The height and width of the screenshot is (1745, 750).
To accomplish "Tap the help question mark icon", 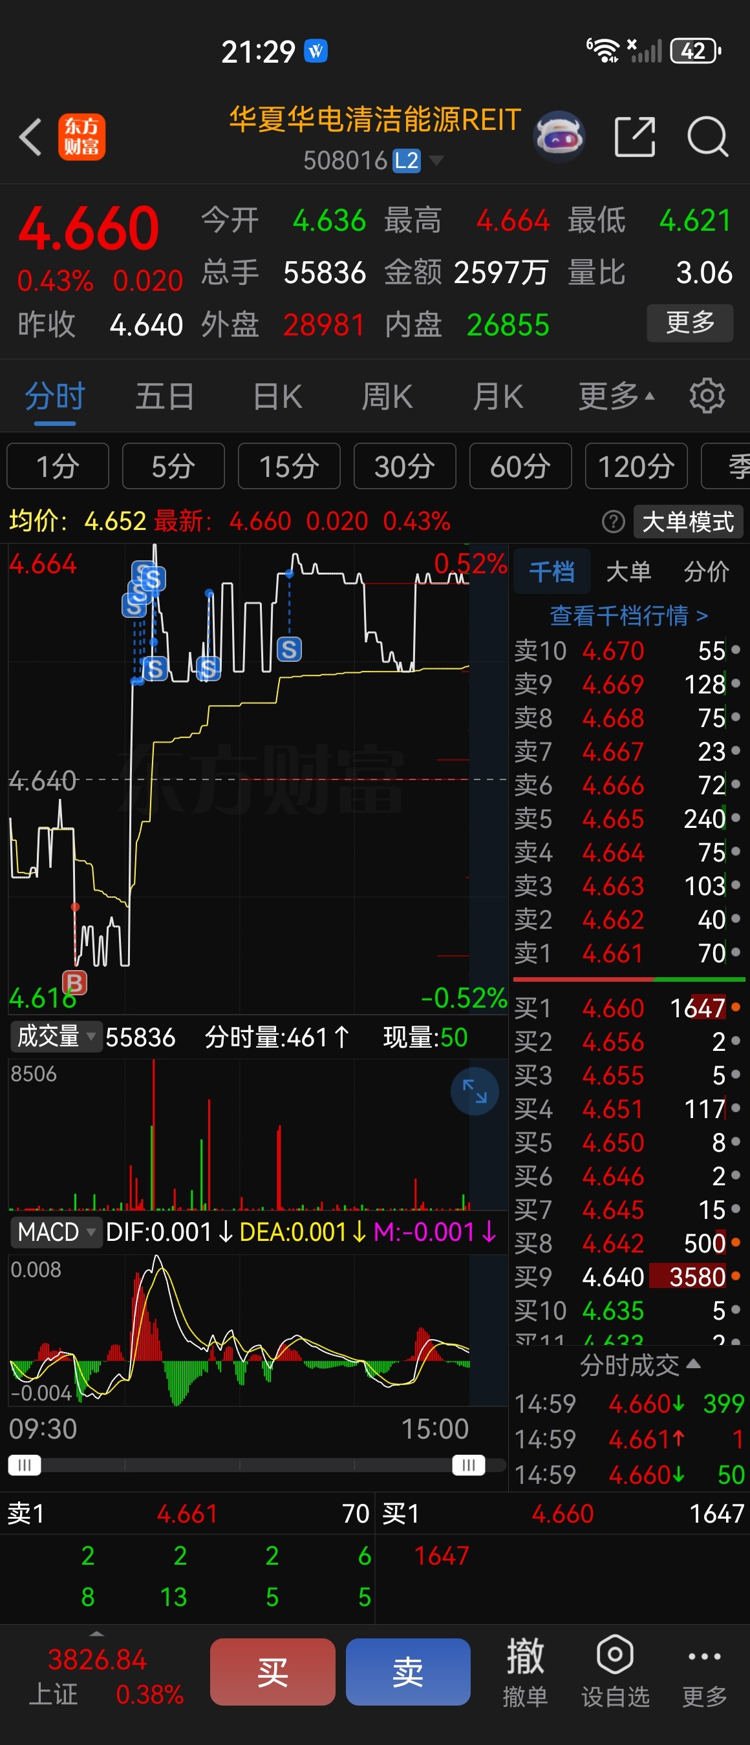I will (x=613, y=522).
